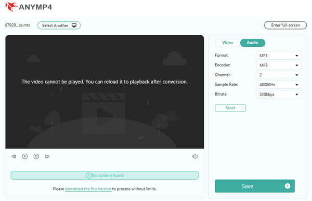Click Select Another to choose a file
Viewport: 312px width, 201px height.
59,25
